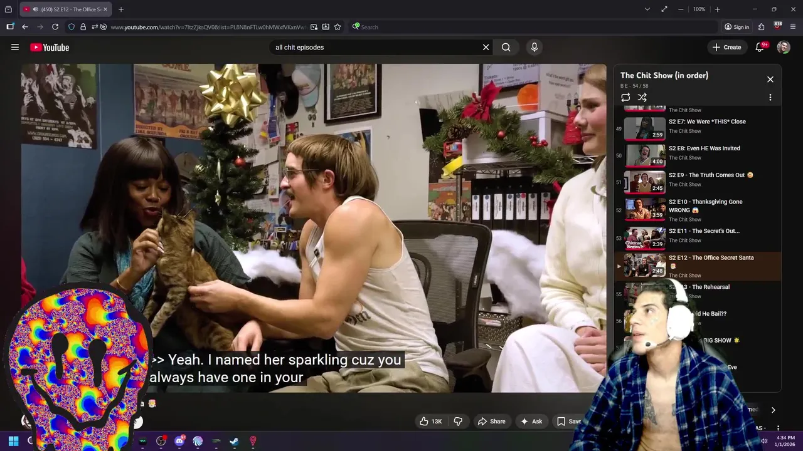Viewport: 803px width, 451px height.
Task: Play 'S2 E11 - The Secret's Out...'
Action: pyautogui.click(x=704, y=231)
